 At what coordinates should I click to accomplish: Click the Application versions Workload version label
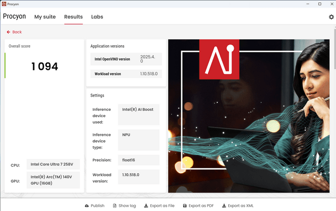[108, 74]
